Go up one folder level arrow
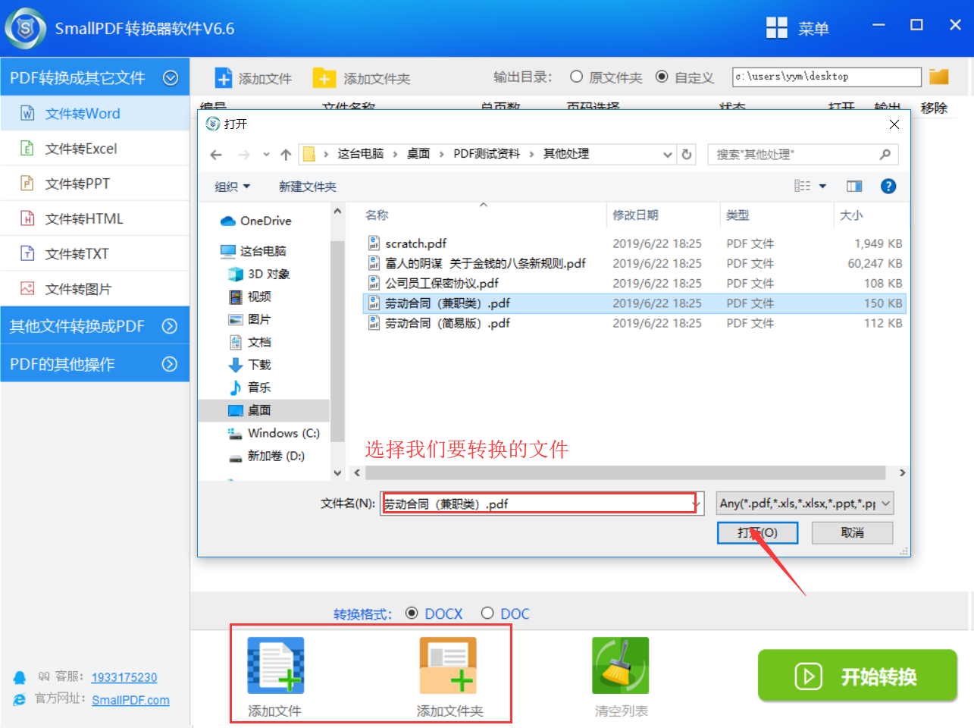The width and height of the screenshot is (974, 728). point(286,155)
